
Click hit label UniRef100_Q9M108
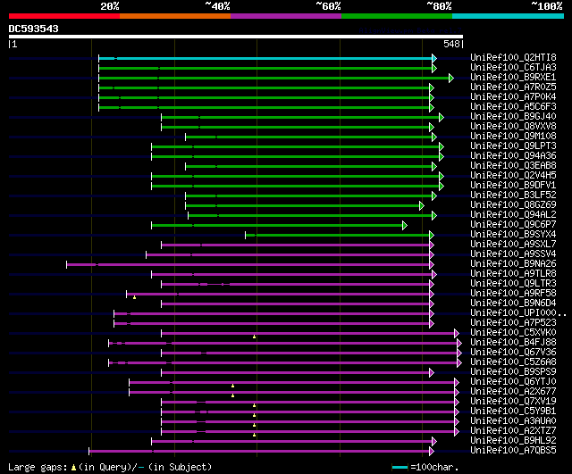pyautogui.click(x=513, y=137)
